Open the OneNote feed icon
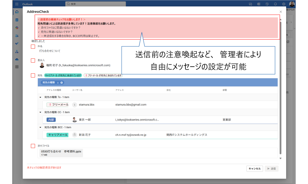The image size is (308, 184). pyautogui.click(x=259, y=4)
